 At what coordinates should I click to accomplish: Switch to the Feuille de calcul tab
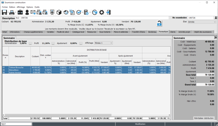pyautogui.click(x=63, y=32)
